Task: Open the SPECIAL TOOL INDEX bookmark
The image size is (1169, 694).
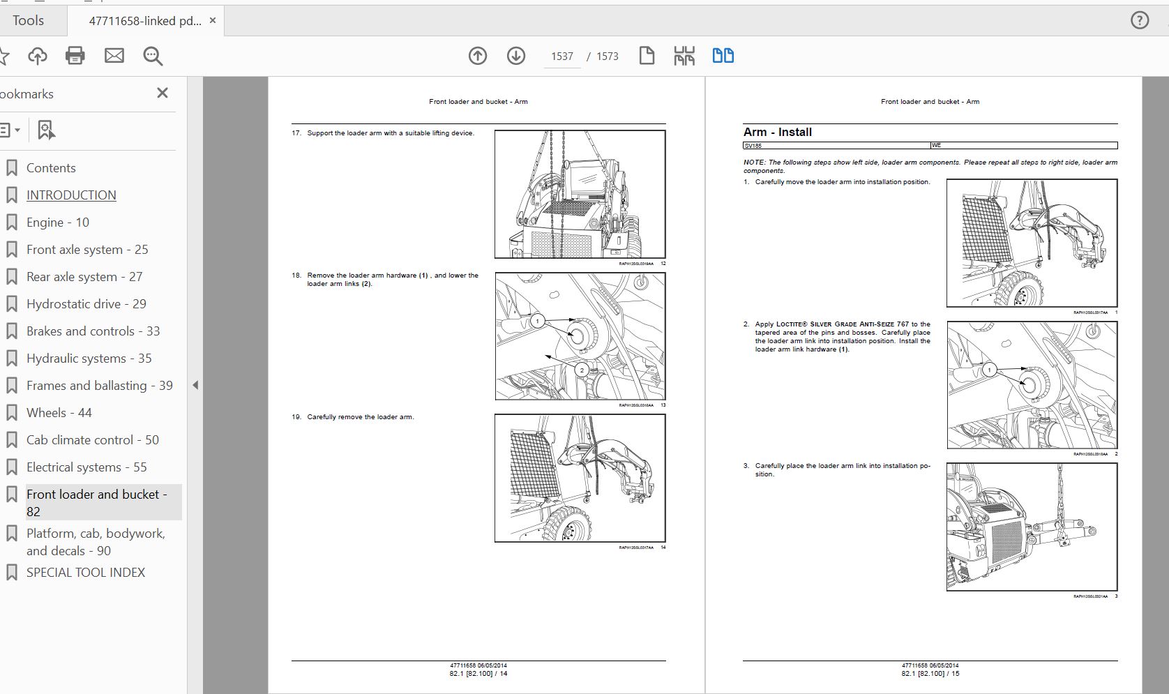Action: coord(86,573)
